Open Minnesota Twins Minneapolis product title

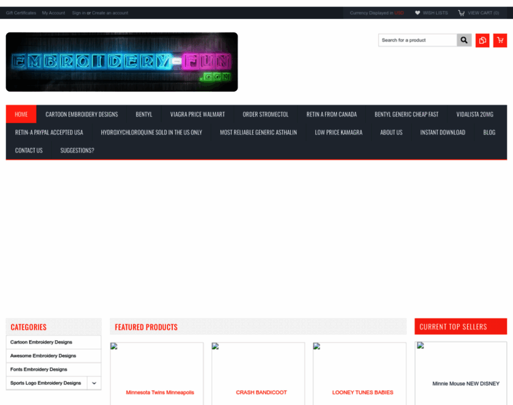(160, 392)
